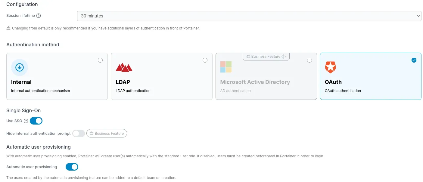The image size is (423, 182).
Task: Open the Session lifetime dropdown
Action: click(249, 16)
